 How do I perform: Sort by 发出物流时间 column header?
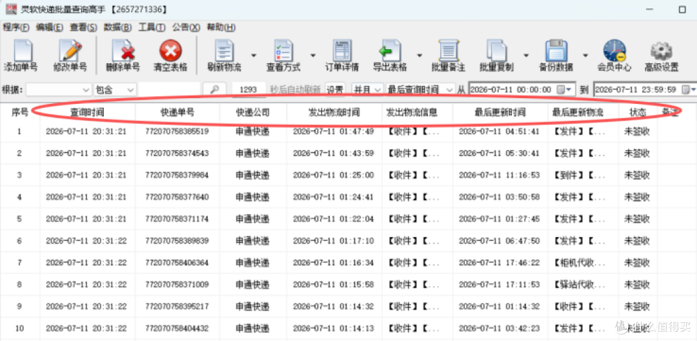(x=334, y=112)
